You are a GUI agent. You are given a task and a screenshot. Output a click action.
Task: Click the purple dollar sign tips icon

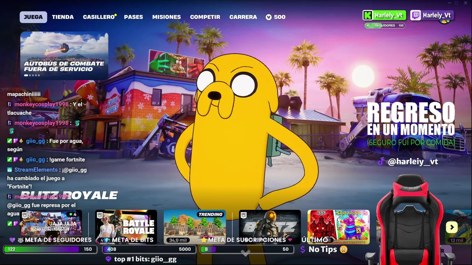[x=303, y=250]
